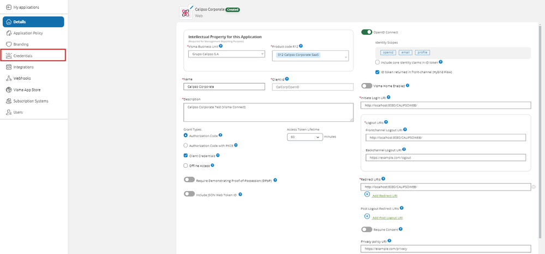Click info icon next to Include JSON Web Token ID
The width and height of the screenshot is (545, 254).
(240, 194)
